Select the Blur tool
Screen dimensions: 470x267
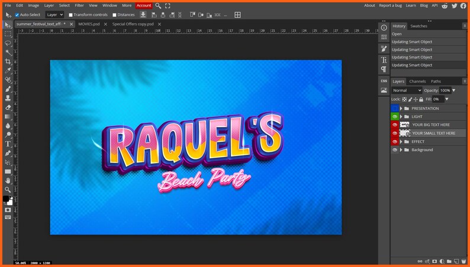point(8,126)
